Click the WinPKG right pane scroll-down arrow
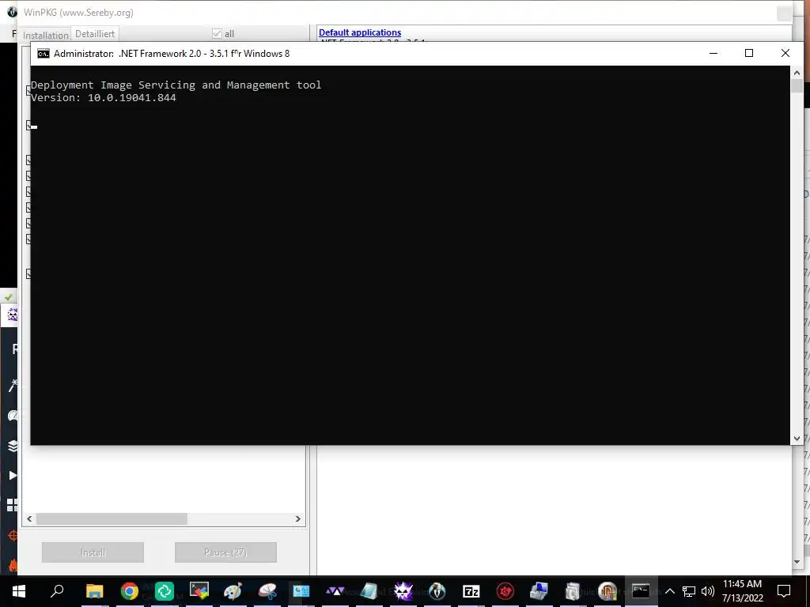 pyautogui.click(x=797, y=562)
